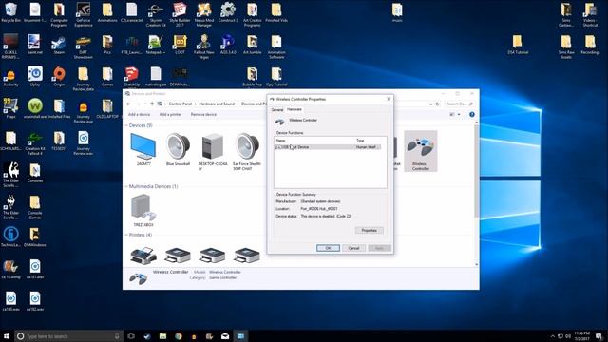Open the address bar history dropdown
Screen dimensions: 608x342
click(430, 104)
